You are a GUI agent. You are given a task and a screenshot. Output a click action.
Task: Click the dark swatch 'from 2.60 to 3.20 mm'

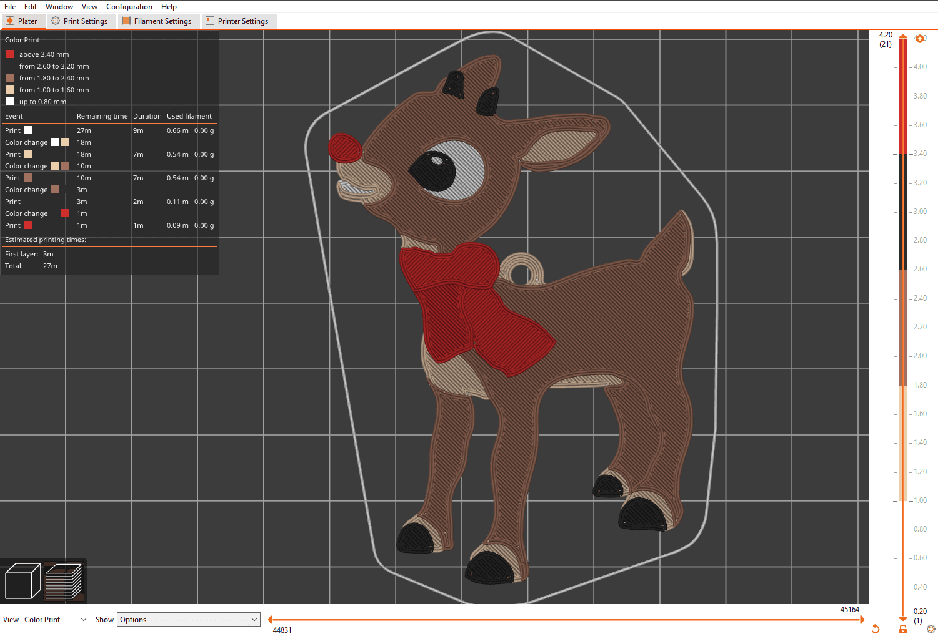tap(9, 66)
